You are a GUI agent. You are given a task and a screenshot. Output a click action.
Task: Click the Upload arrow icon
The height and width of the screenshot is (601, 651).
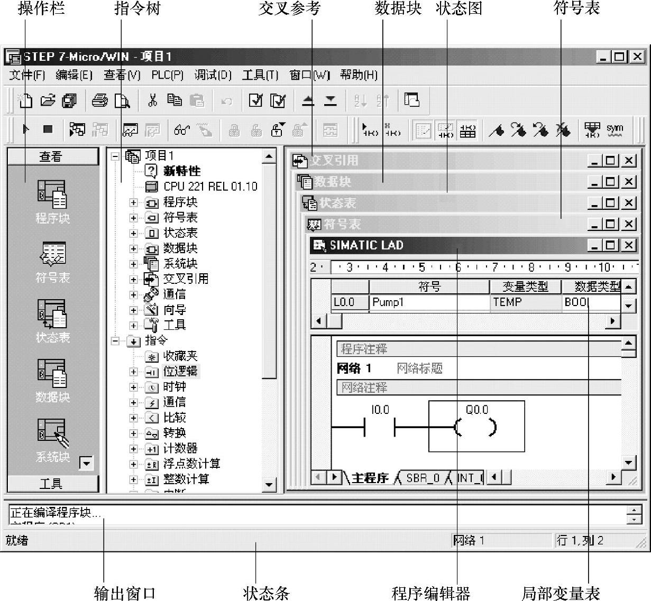pyautogui.click(x=308, y=100)
